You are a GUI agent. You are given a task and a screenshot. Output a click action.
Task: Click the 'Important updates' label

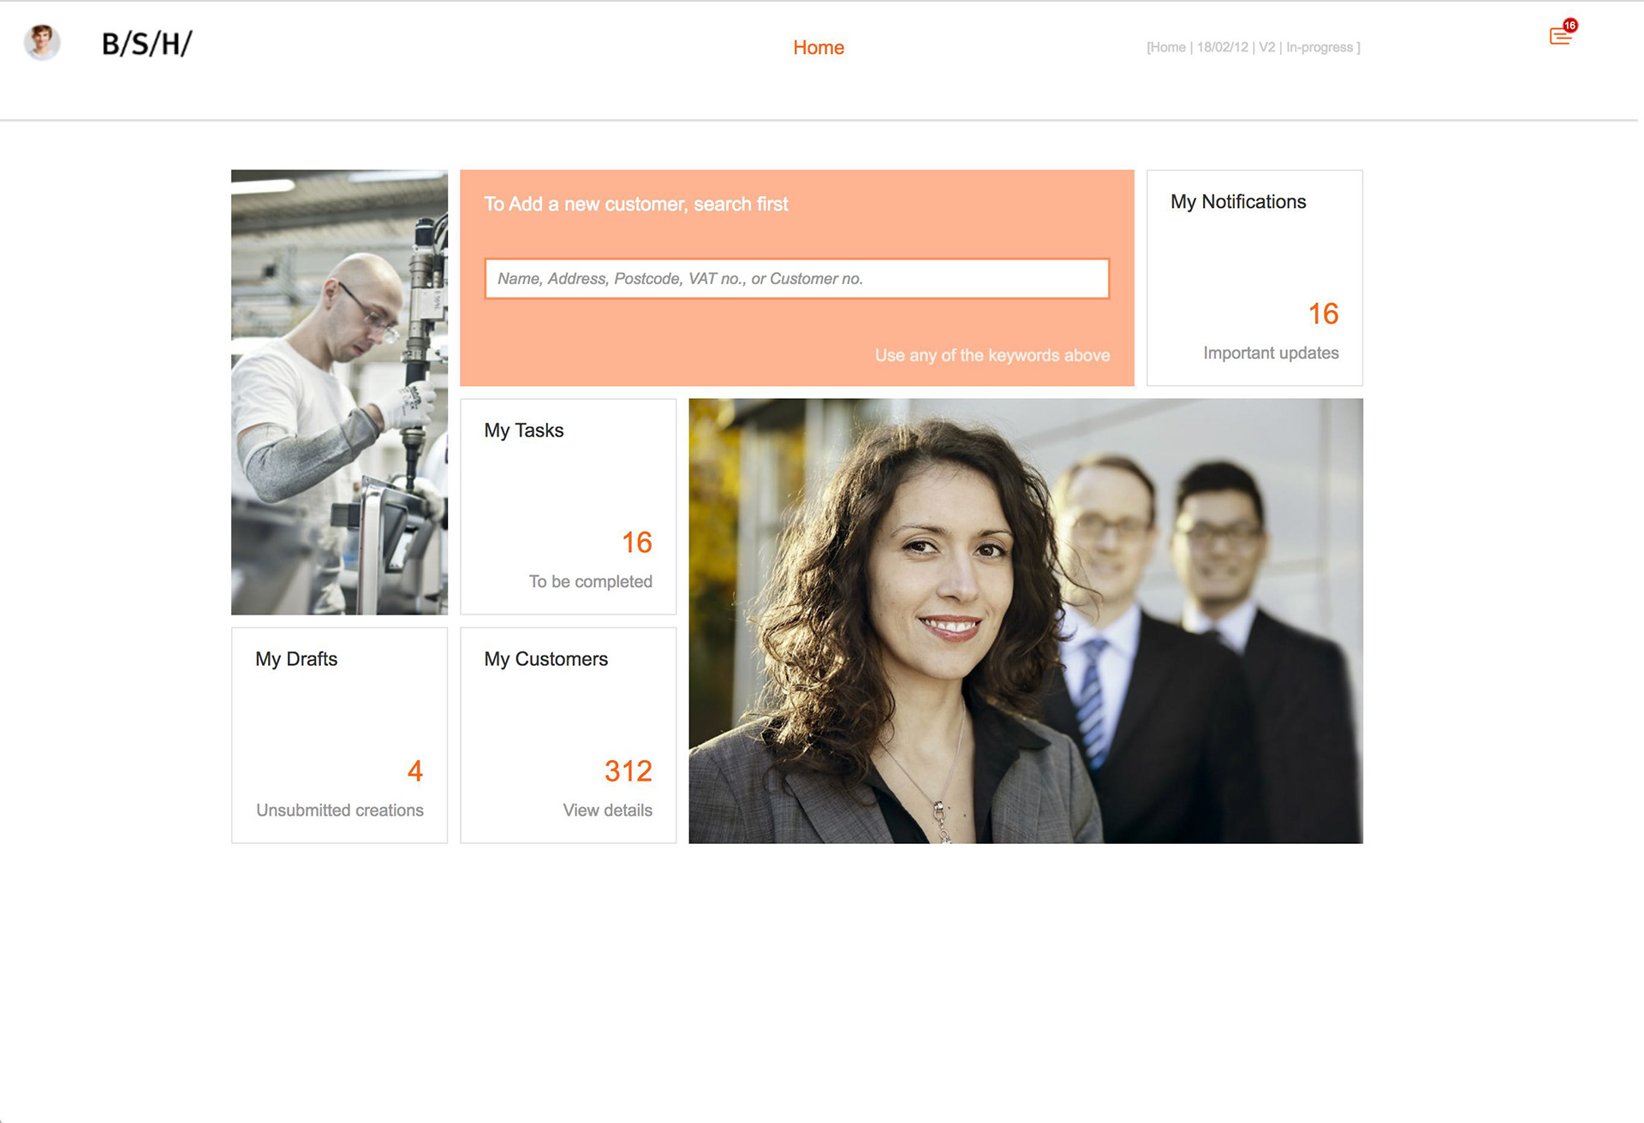click(x=1271, y=353)
